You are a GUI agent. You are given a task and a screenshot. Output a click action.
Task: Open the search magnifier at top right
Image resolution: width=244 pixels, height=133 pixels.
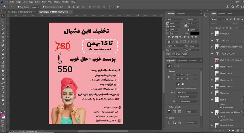pos(233,7)
